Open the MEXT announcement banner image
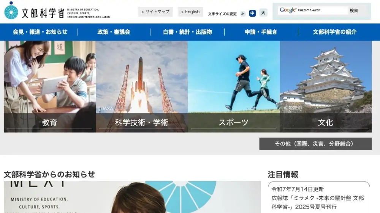The width and height of the screenshot is (380, 213). (x=132, y=197)
